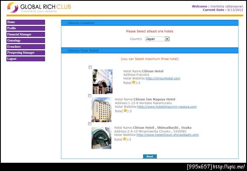Screen dimensions: 247x171
Task: Click the 'Please Select atleast one hotels' message
Action: pyautogui.click(x=150, y=31)
